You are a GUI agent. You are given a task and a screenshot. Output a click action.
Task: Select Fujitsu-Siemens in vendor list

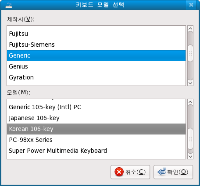pyautogui.click(x=96, y=45)
